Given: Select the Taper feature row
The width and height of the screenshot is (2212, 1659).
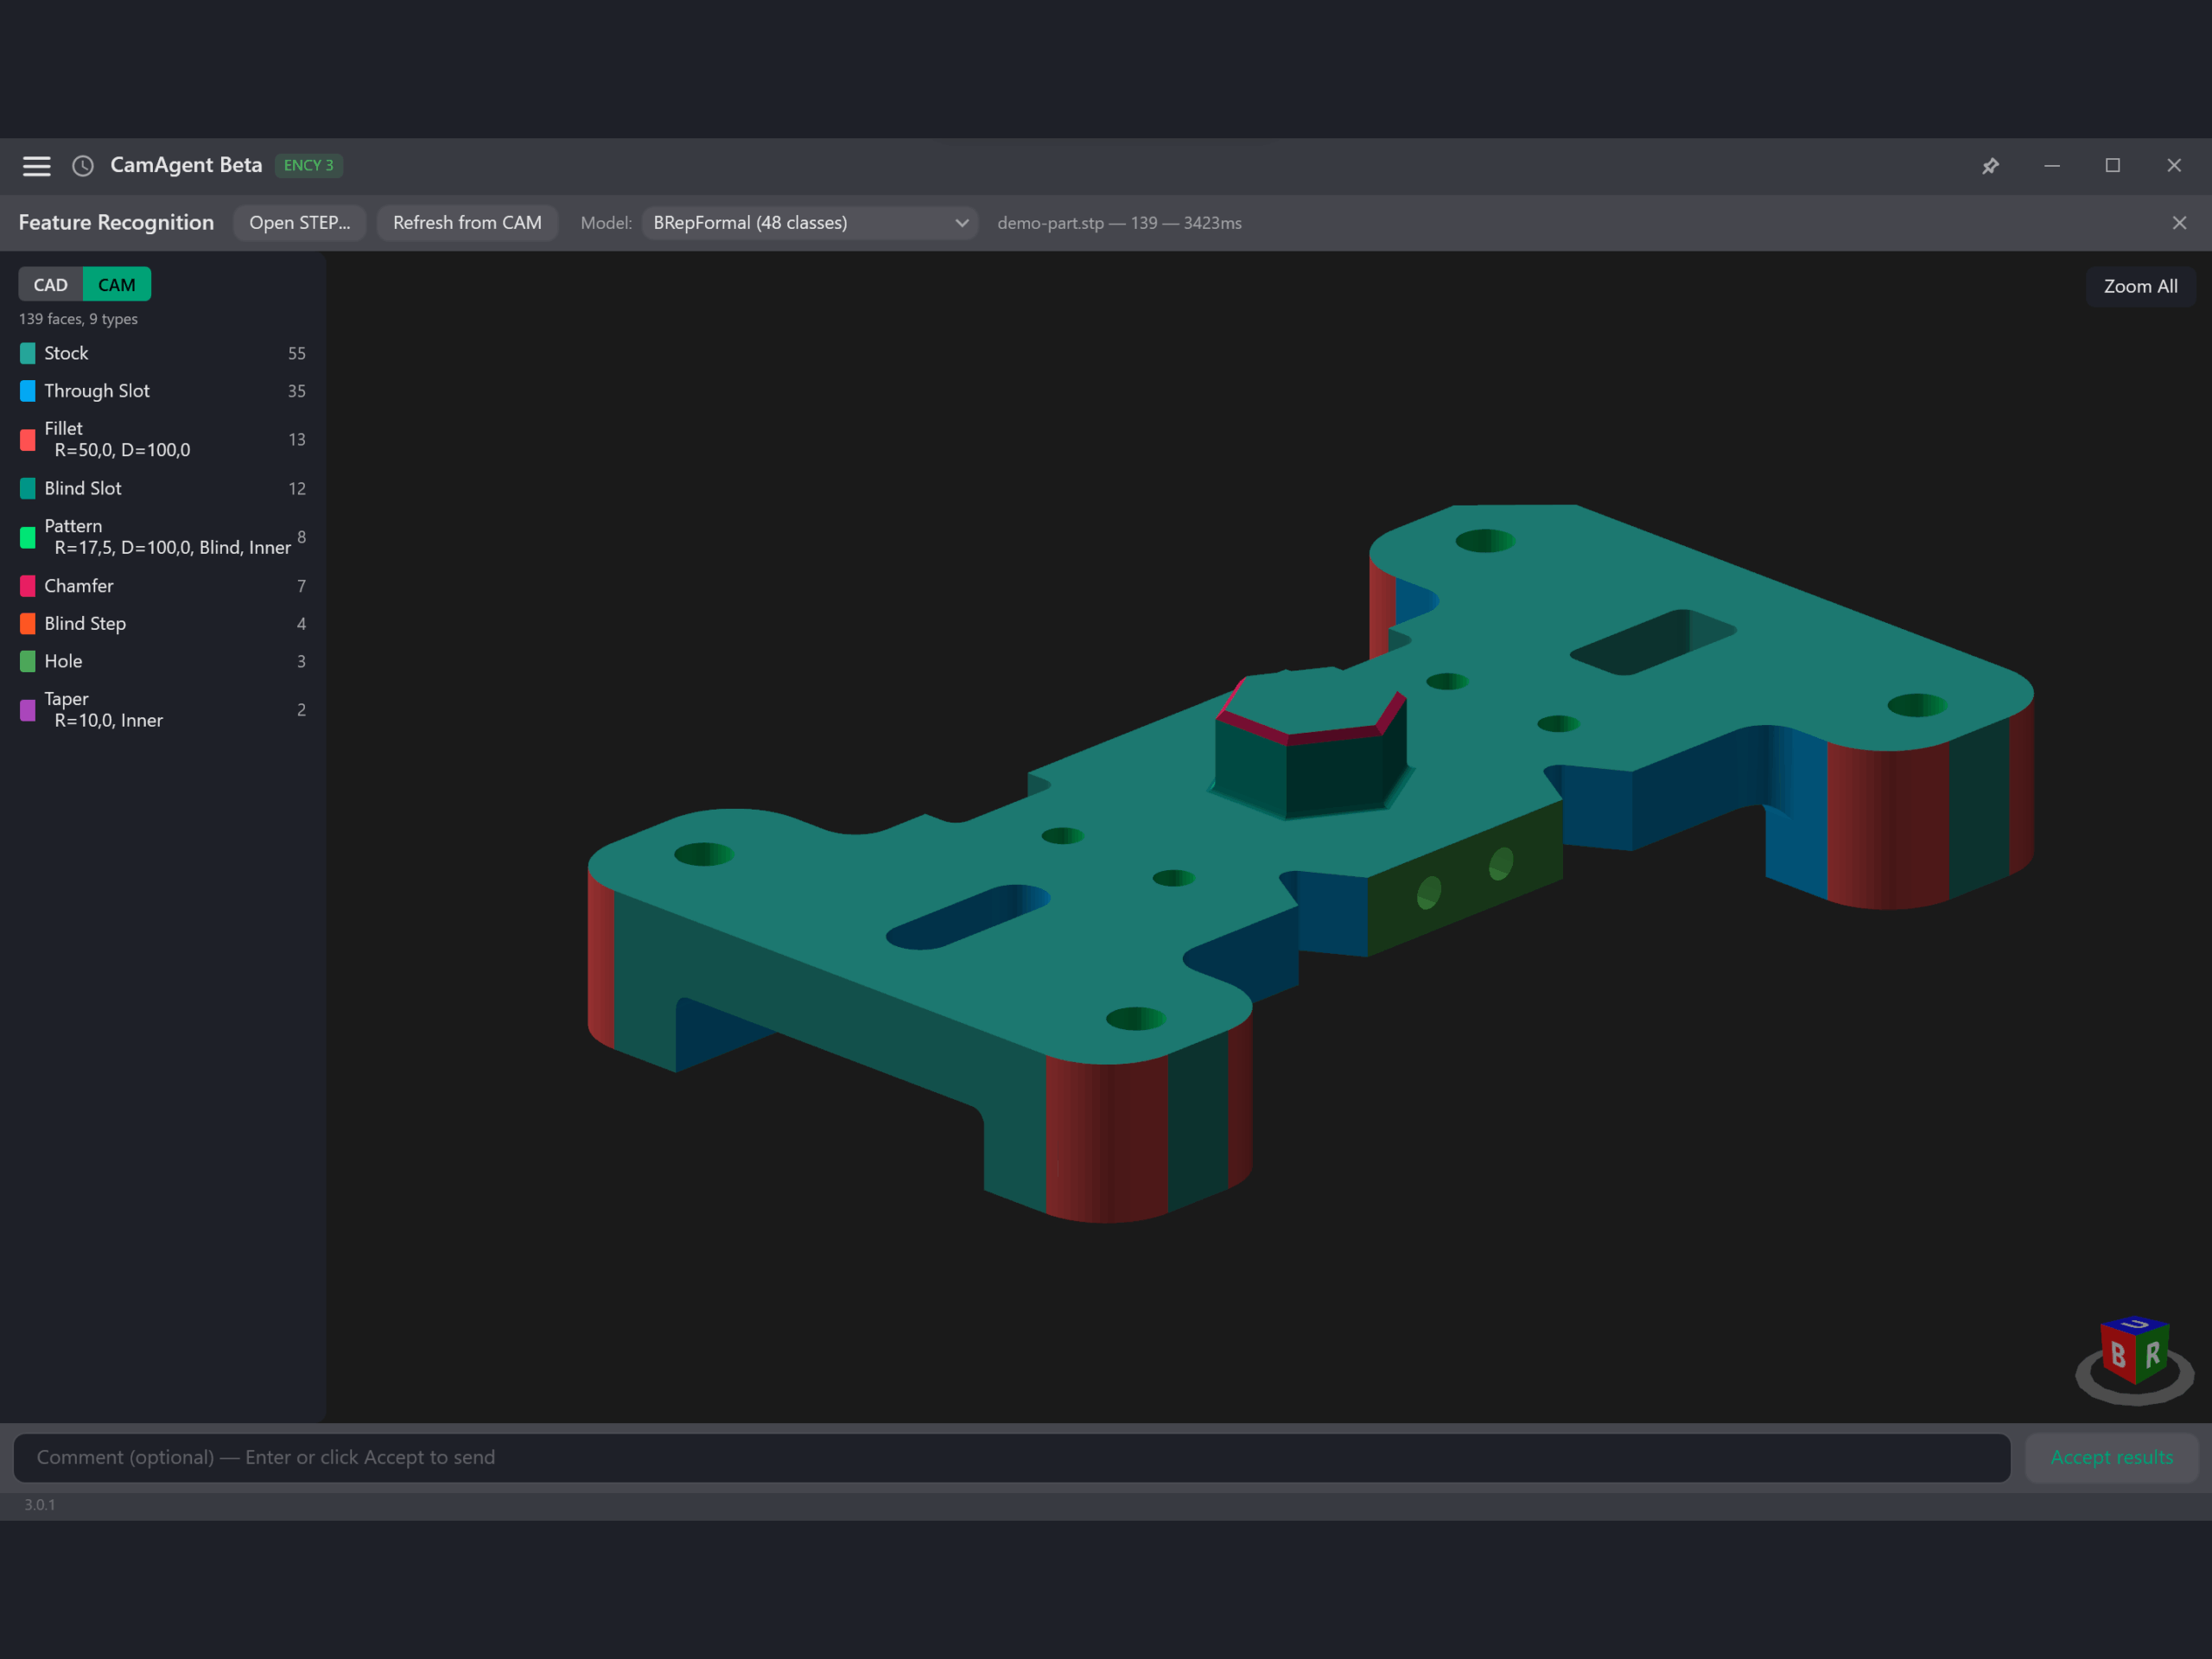Looking at the screenshot, I should [x=163, y=710].
